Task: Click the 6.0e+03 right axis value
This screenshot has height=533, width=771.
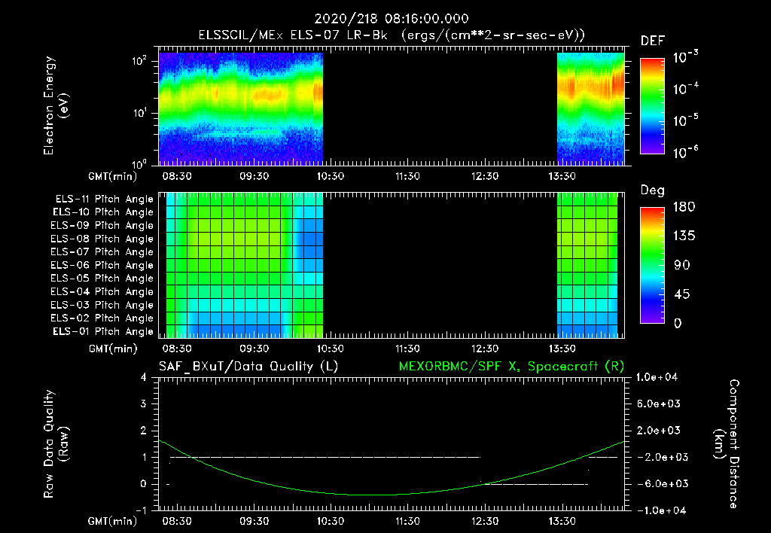Action: [x=658, y=404]
